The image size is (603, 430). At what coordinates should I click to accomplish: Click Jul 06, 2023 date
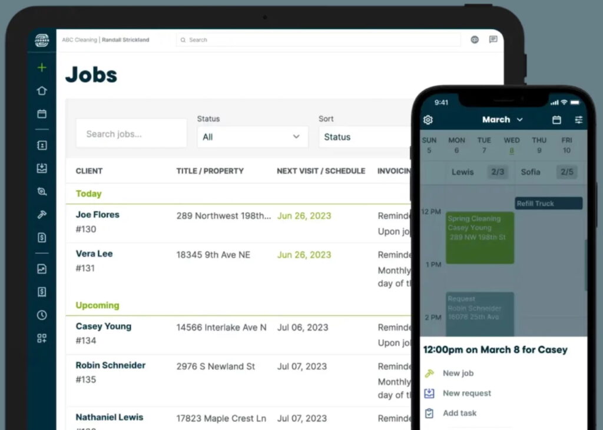[x=303, y=328]
